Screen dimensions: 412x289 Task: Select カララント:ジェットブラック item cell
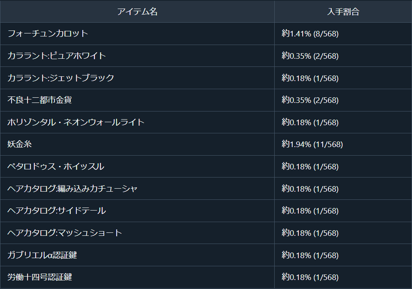[x=137, y=78]
